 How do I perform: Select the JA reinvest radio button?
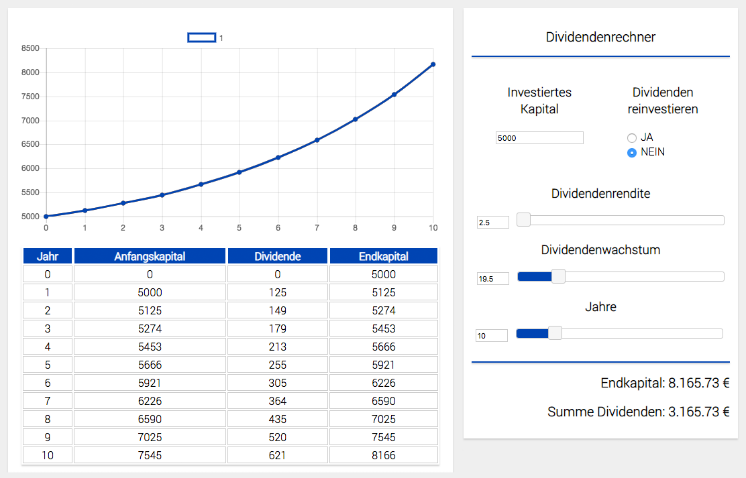[632, 138]
